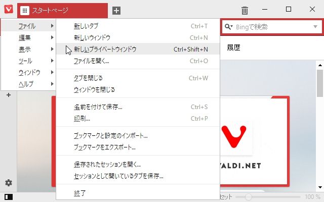Open settings via the gear icon
Viewport: 324px width, 202px height.
9,183
